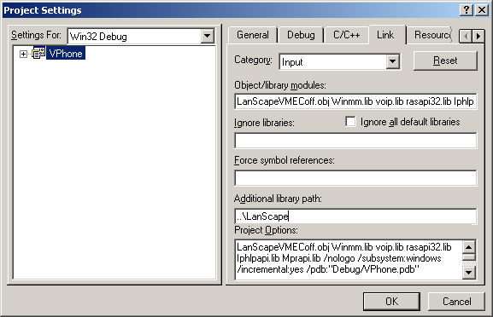This screenshot has height=317, width=493.
Task: Confirm settings with OK button
Action: [x=391, y=302]
